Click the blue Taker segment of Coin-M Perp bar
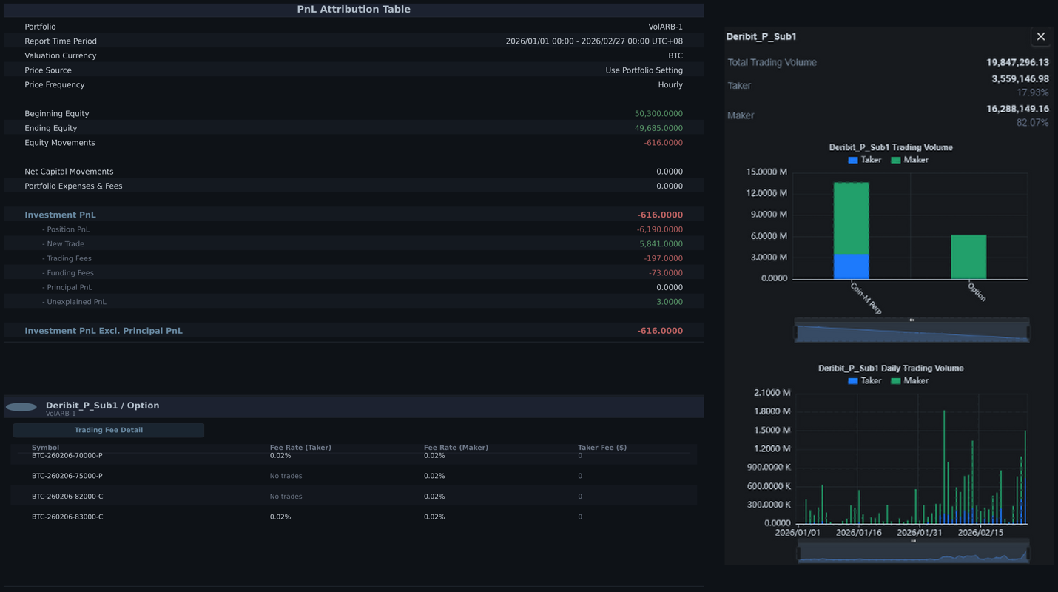The image size is (1058, 592). click(x=851, y=266)
